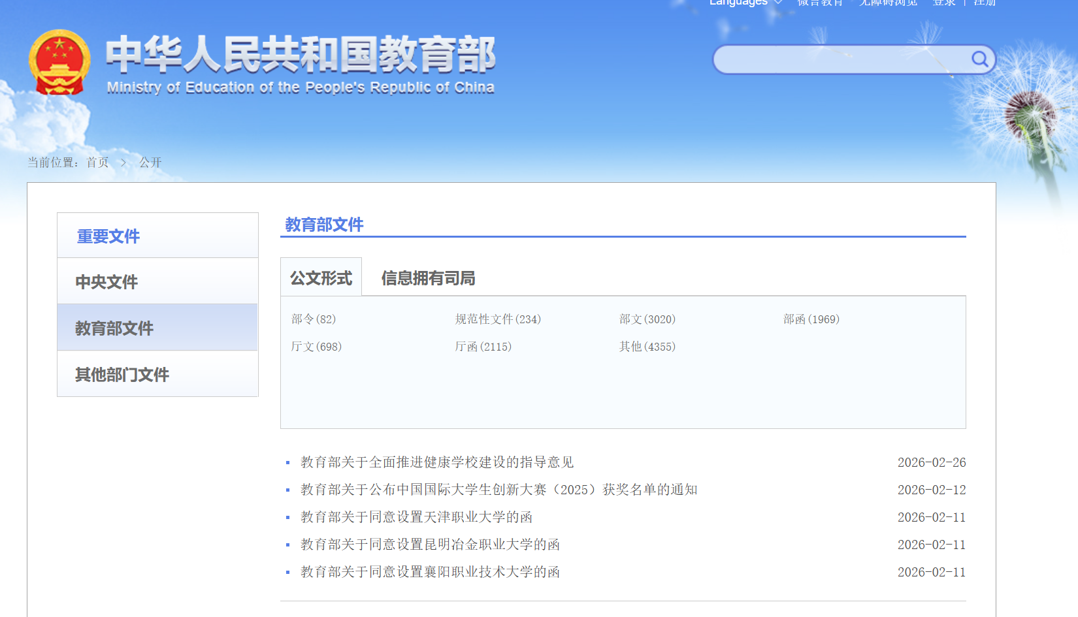The height and width of the screenshot is (617, 1078).
Task: Filter by 其他 (4355)
Action: coord(647,347)
